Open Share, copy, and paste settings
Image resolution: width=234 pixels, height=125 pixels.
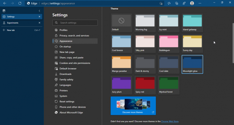point(75,58)
